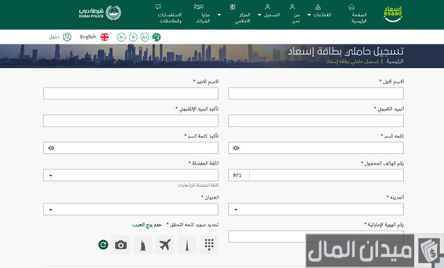Click the home icon above الصفحة الرئيسية
The width and height of the screenshot is (444, 268).
point(352,7)
